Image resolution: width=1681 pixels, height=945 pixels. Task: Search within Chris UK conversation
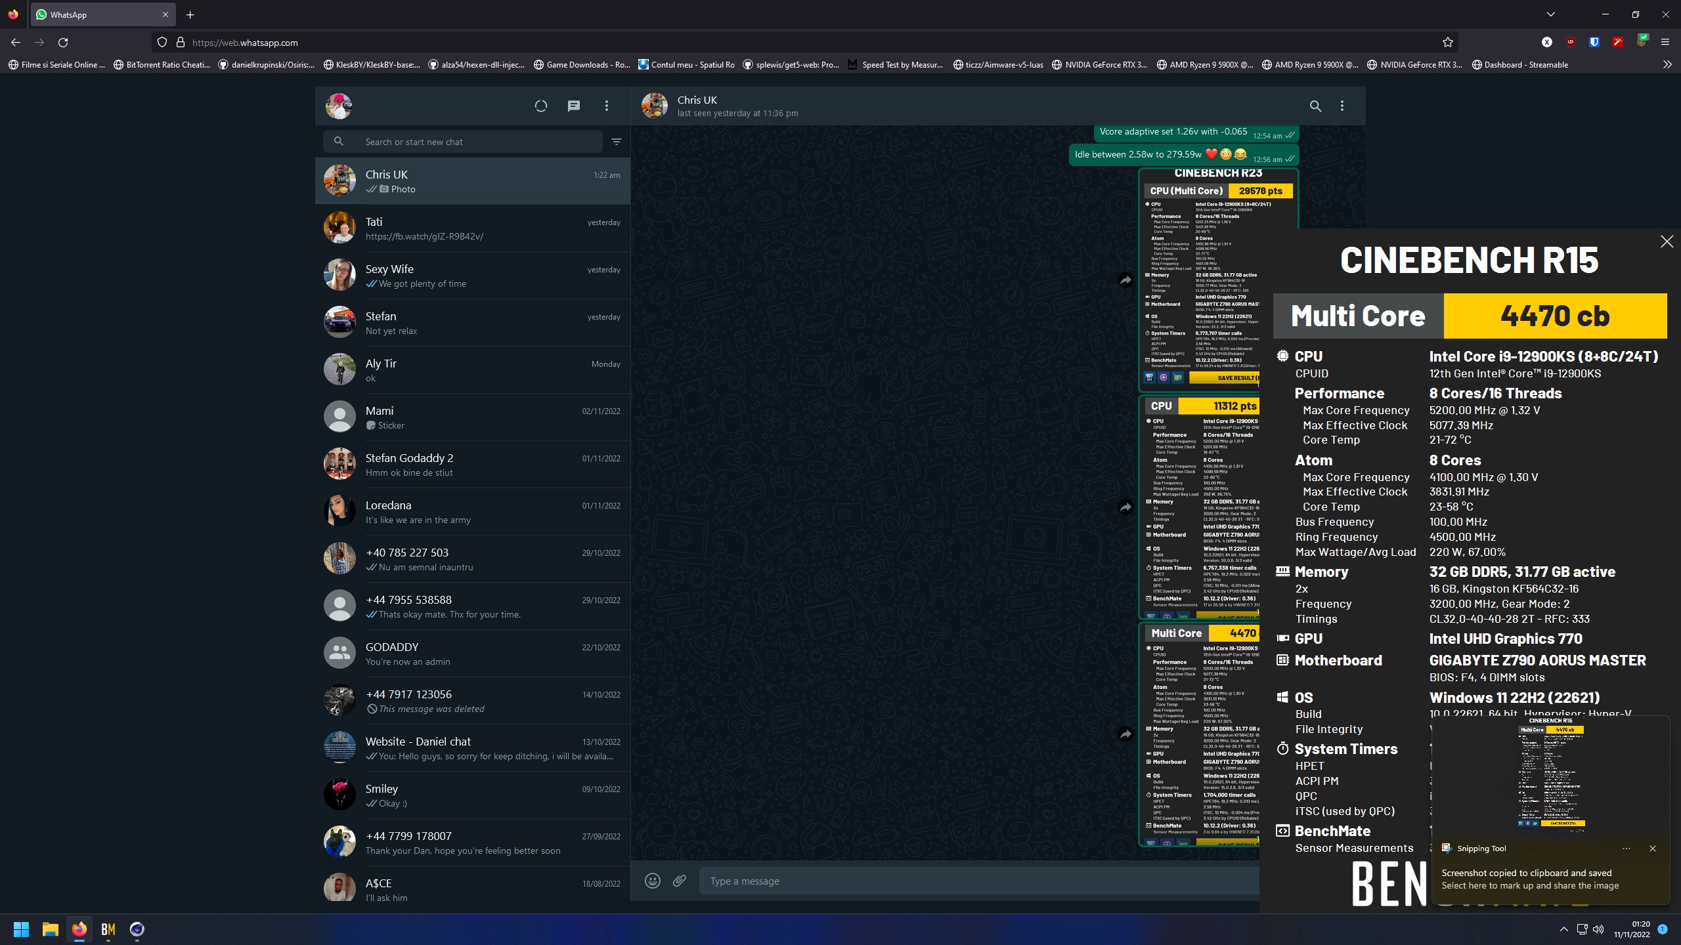(x=1315, y=106)
